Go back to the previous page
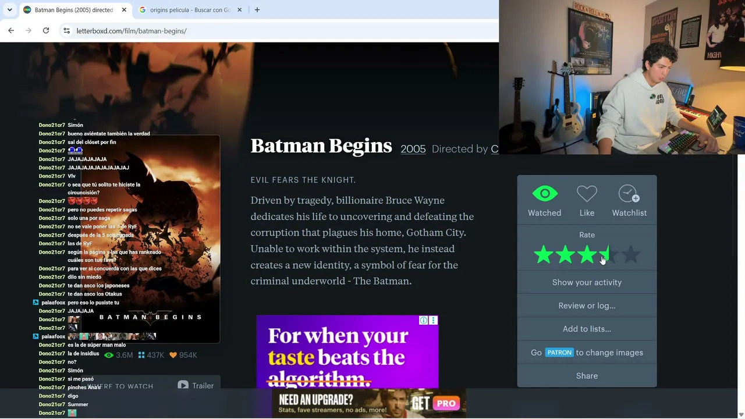This screenshot has width=745, height=419. pos(11,31)
